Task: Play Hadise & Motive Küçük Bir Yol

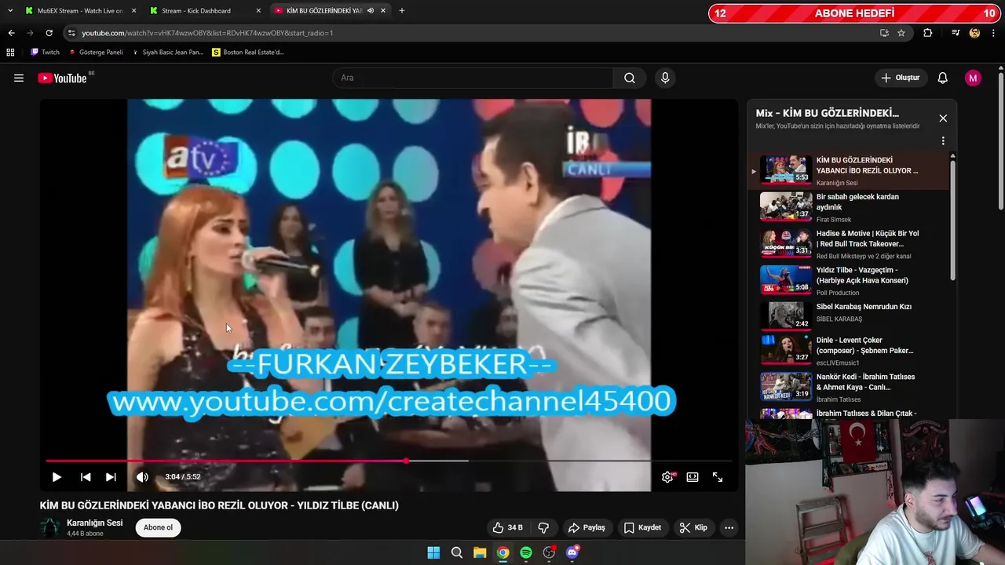Action: (848, 244)
